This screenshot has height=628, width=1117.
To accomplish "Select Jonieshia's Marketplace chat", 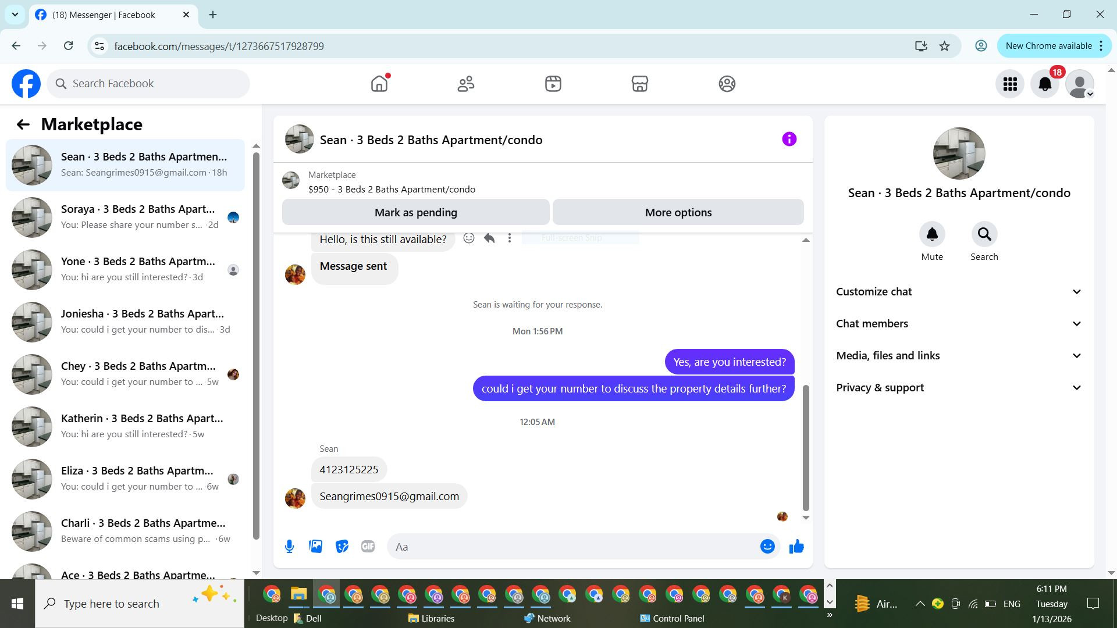I will pyautogui.click(x=125, y=322).
